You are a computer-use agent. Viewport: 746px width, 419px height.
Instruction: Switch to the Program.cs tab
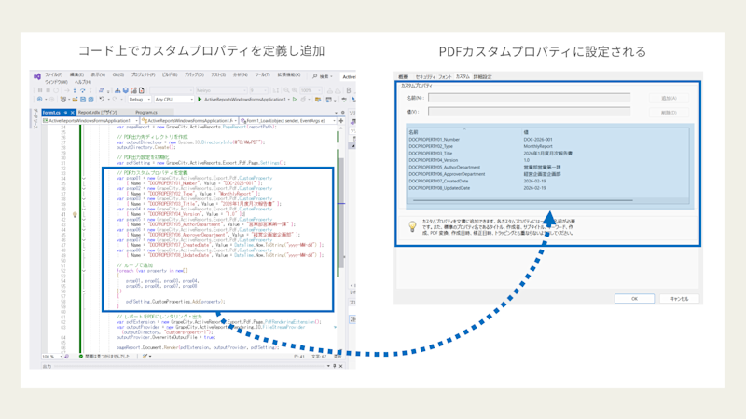pos(146,113)
